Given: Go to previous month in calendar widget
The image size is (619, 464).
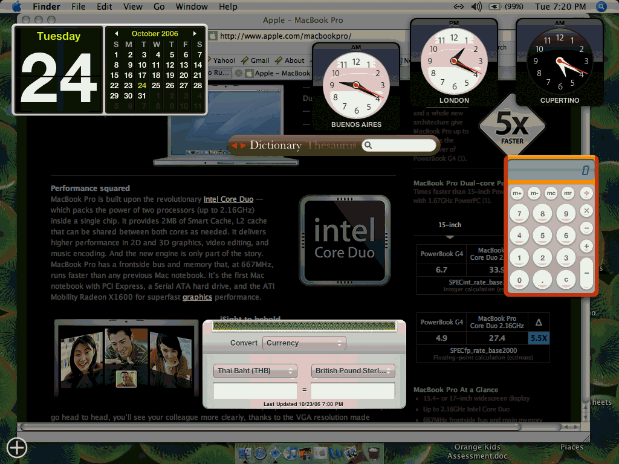Looking at the screenshot, I should (117, 34).
